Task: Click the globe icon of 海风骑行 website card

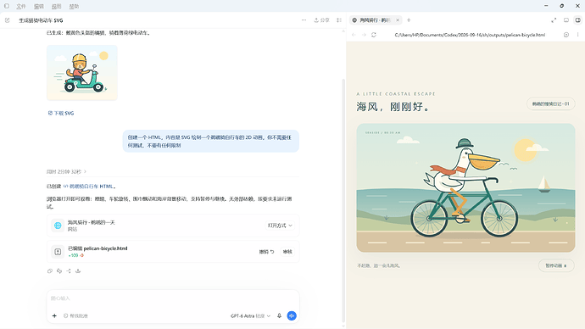Action: 58,226
